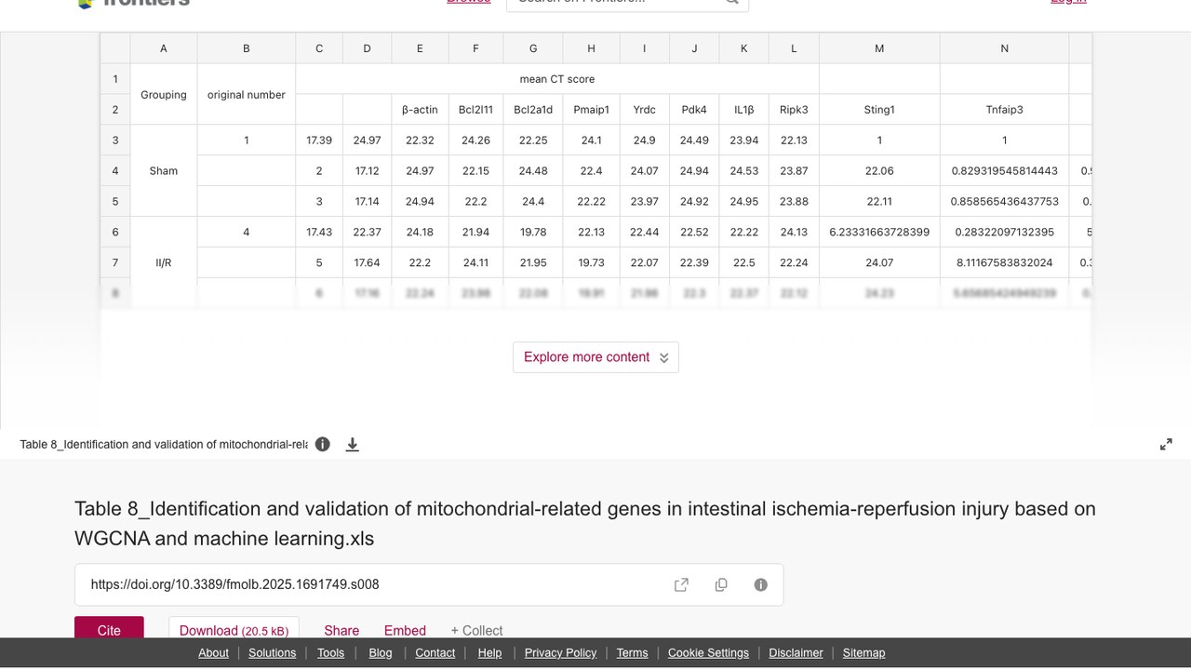Click the Cite button
Screen dimensions: 1191x670
click(109, 628)
